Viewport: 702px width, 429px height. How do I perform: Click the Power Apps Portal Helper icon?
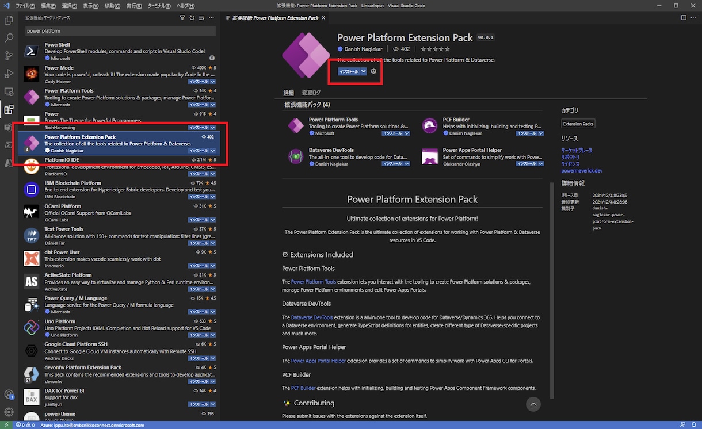(x=430, y=156)
